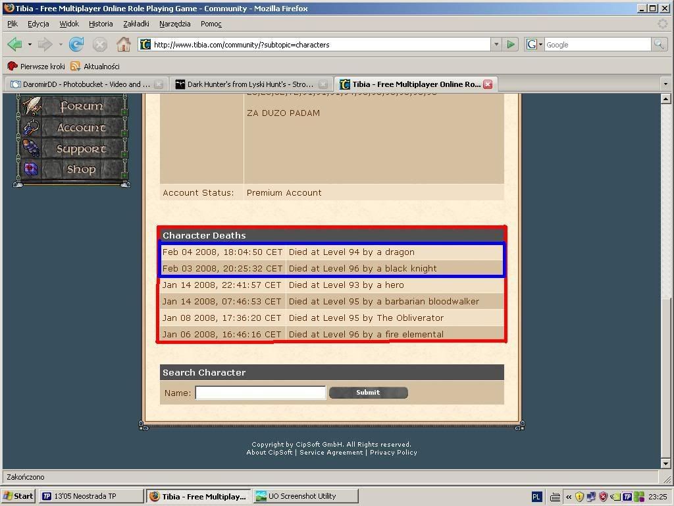This screenshot has width=674, height=506.
Task: Click the Forward navigation arrow
Action: 45,44
